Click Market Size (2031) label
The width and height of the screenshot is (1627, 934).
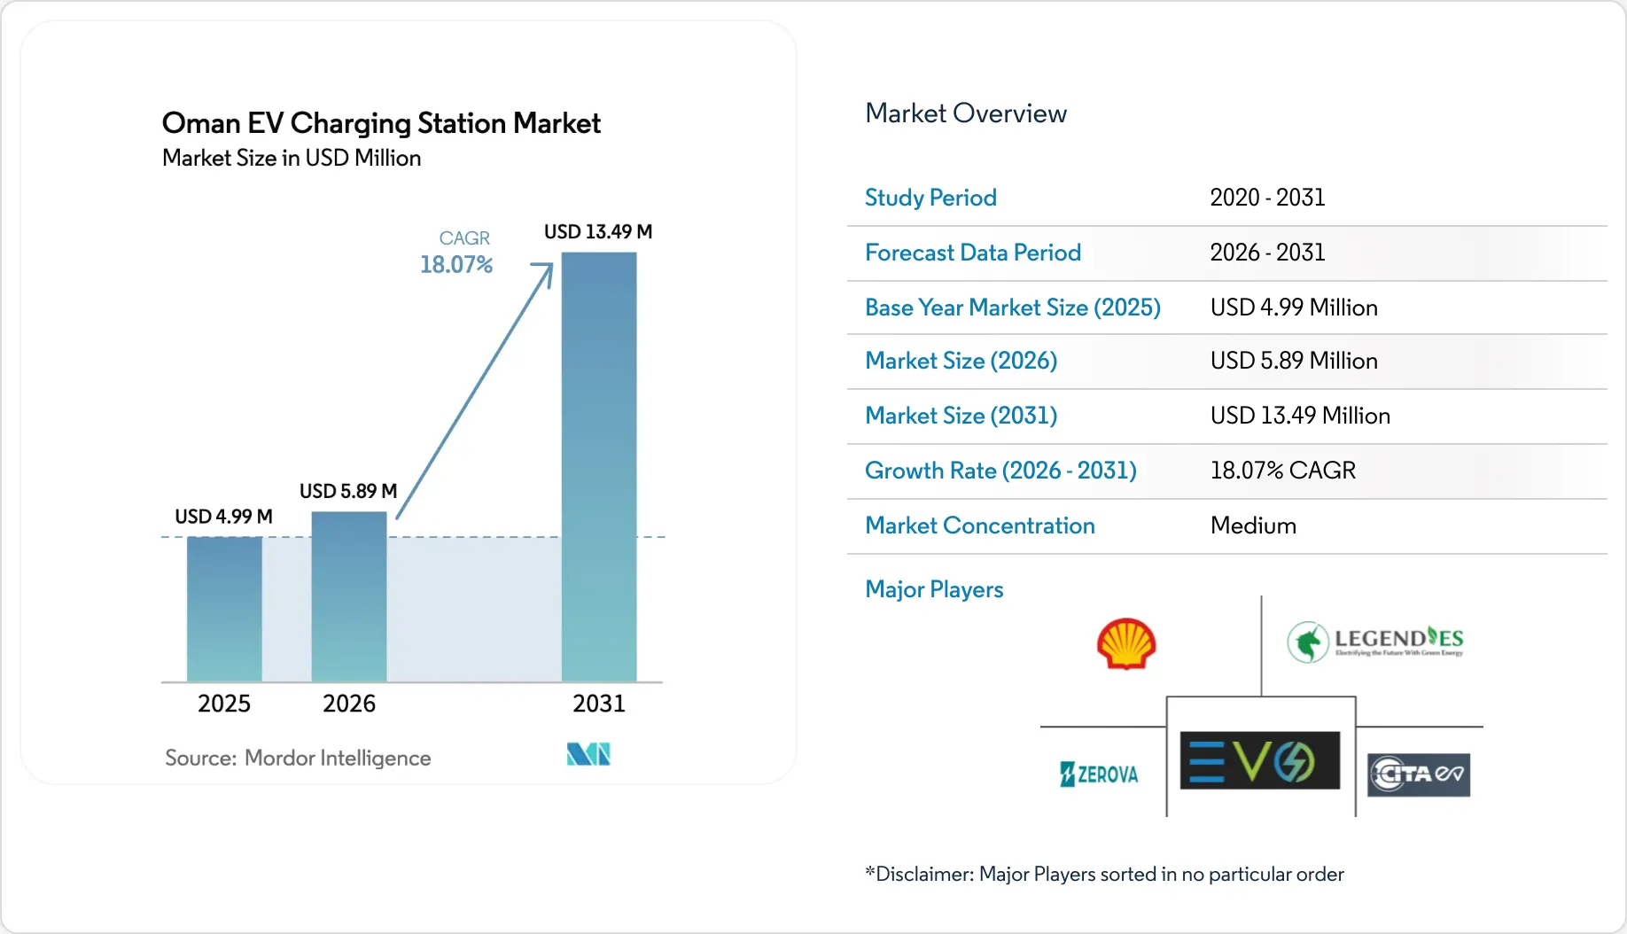[x=961, y=416]
